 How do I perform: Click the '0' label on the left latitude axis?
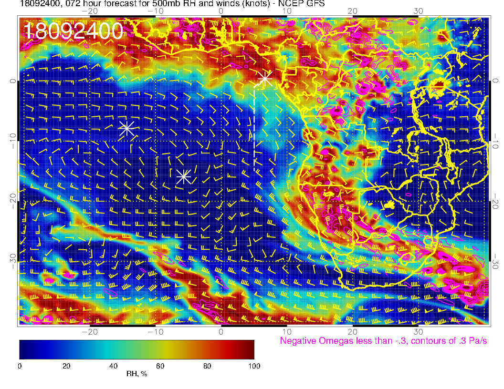click(12, 81)
